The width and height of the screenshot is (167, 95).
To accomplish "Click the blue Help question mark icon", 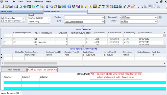I will [69, 7].
